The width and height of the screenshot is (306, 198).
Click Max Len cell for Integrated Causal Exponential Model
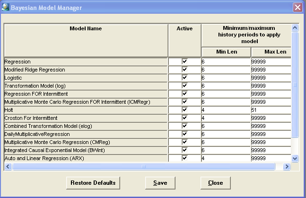click(x=271, y=150)
